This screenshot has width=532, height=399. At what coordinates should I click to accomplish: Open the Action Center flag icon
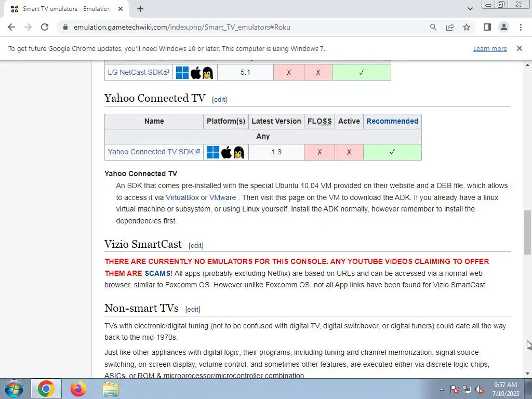(454, 389)
